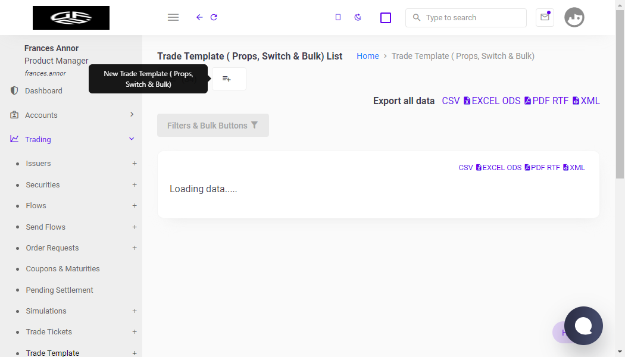Click the Accounts badge icon
Screen dimensions: 625x357
pos(14,115)
